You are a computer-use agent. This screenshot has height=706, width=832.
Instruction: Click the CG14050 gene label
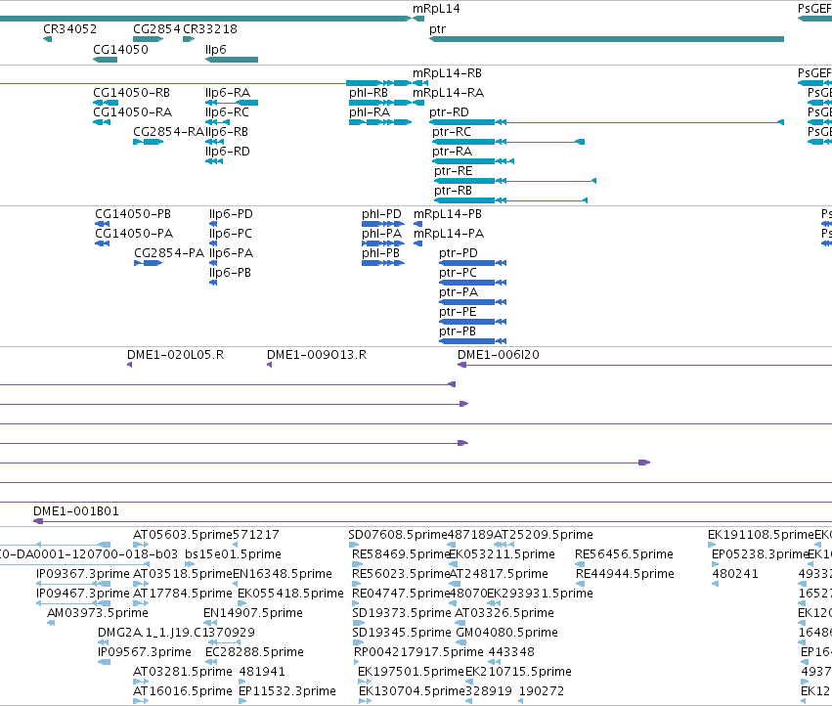[120, 49]
